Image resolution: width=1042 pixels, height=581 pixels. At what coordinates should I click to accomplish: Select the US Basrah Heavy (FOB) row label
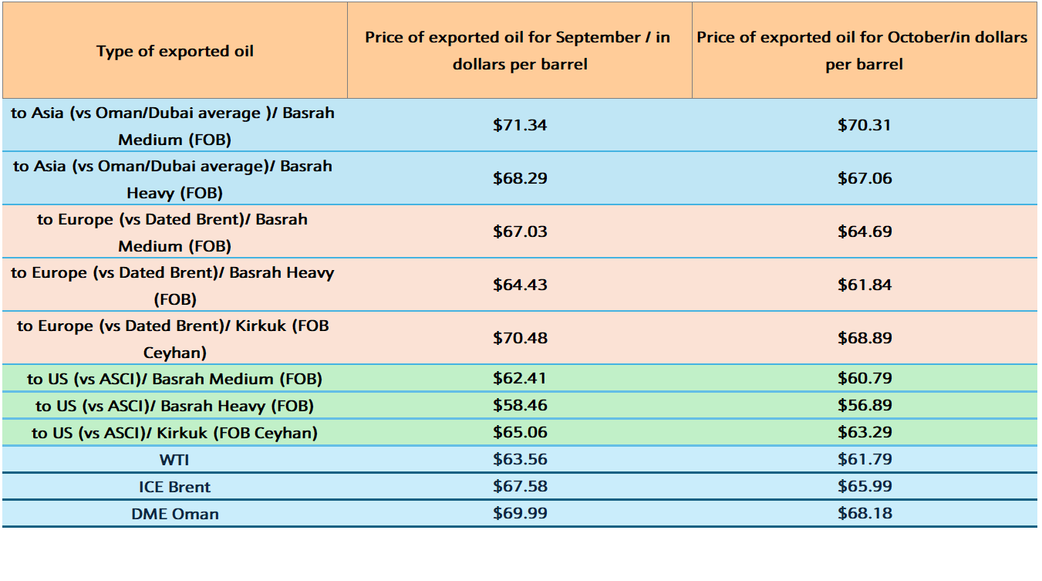174,406
